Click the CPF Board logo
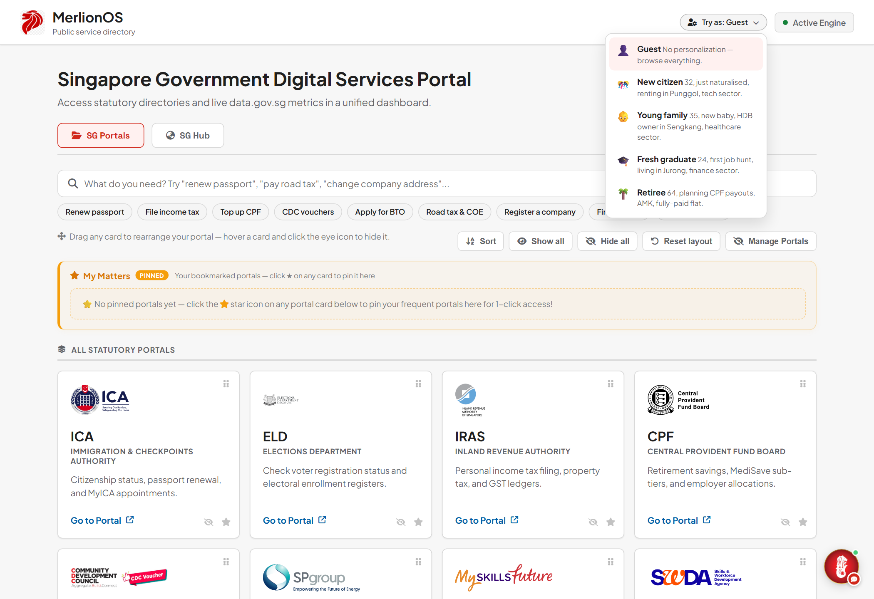874x599 pixels. [678, 400]
